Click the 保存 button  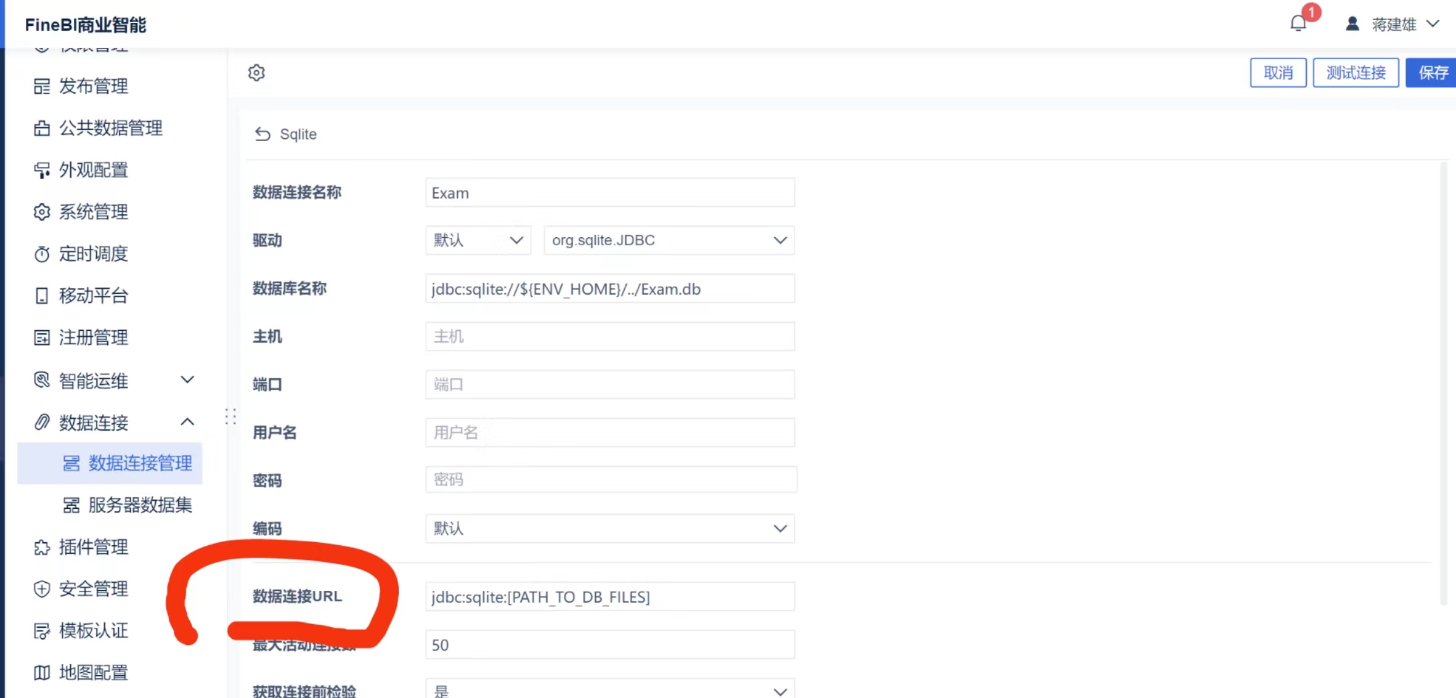(x=1432, y=73)
